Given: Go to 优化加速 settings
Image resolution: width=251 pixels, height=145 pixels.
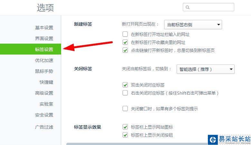Looking at the screenshot, I should point(44,60).
